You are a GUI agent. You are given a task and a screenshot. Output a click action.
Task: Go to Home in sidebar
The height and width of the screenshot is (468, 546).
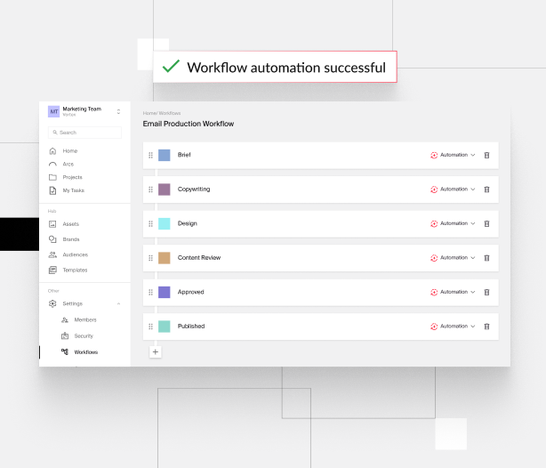point(70,151)
